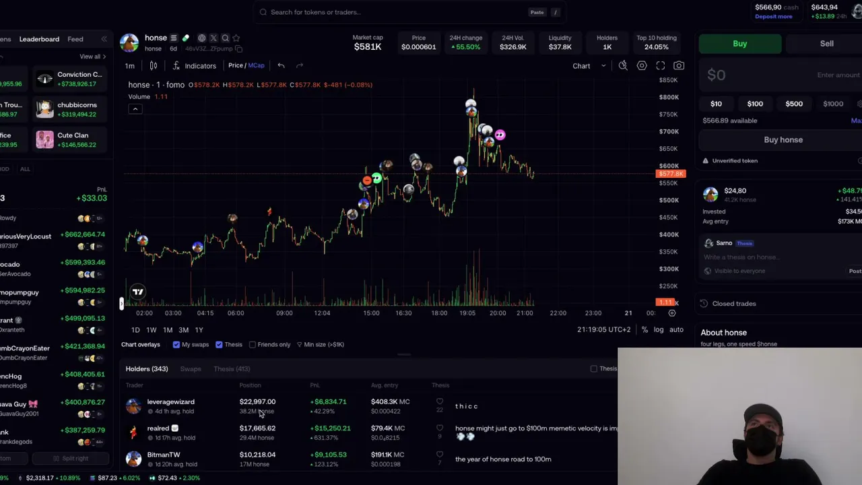Click the buy amount input field
The height and width of the screenshot is (485, 862).
tap(781, 75)
